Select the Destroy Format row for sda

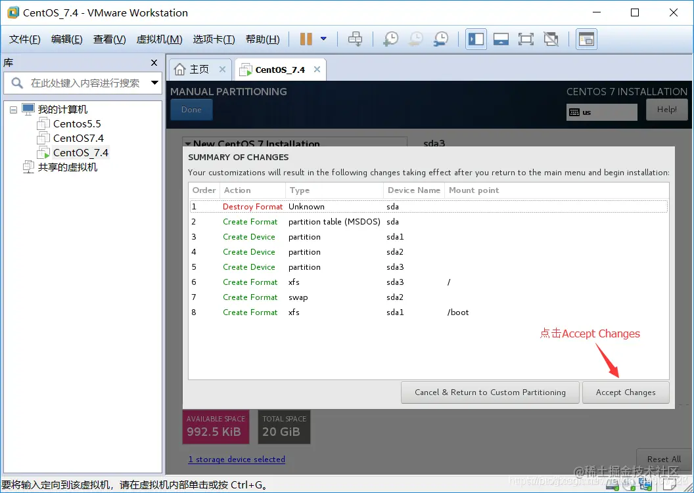[428, 207]
